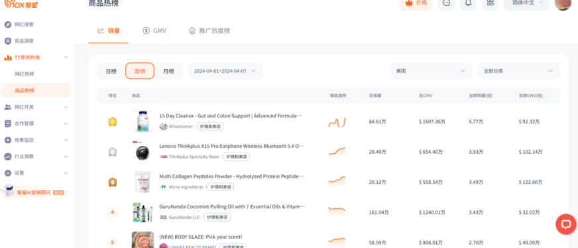Collapse the TT带货热榜 section chevron
This screenshot has height=248, width=578.
pos(66,58)
